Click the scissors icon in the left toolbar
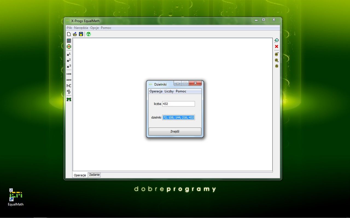The width and height of the screenshot is (350, 218). (x=69, y=86)
